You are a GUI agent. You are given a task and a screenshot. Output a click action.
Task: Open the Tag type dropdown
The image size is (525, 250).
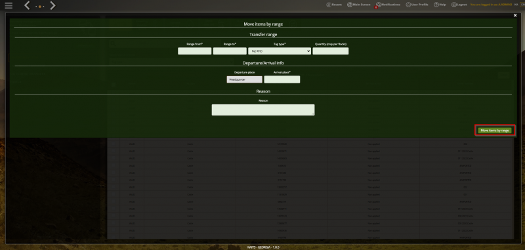[x=280, y=51]
